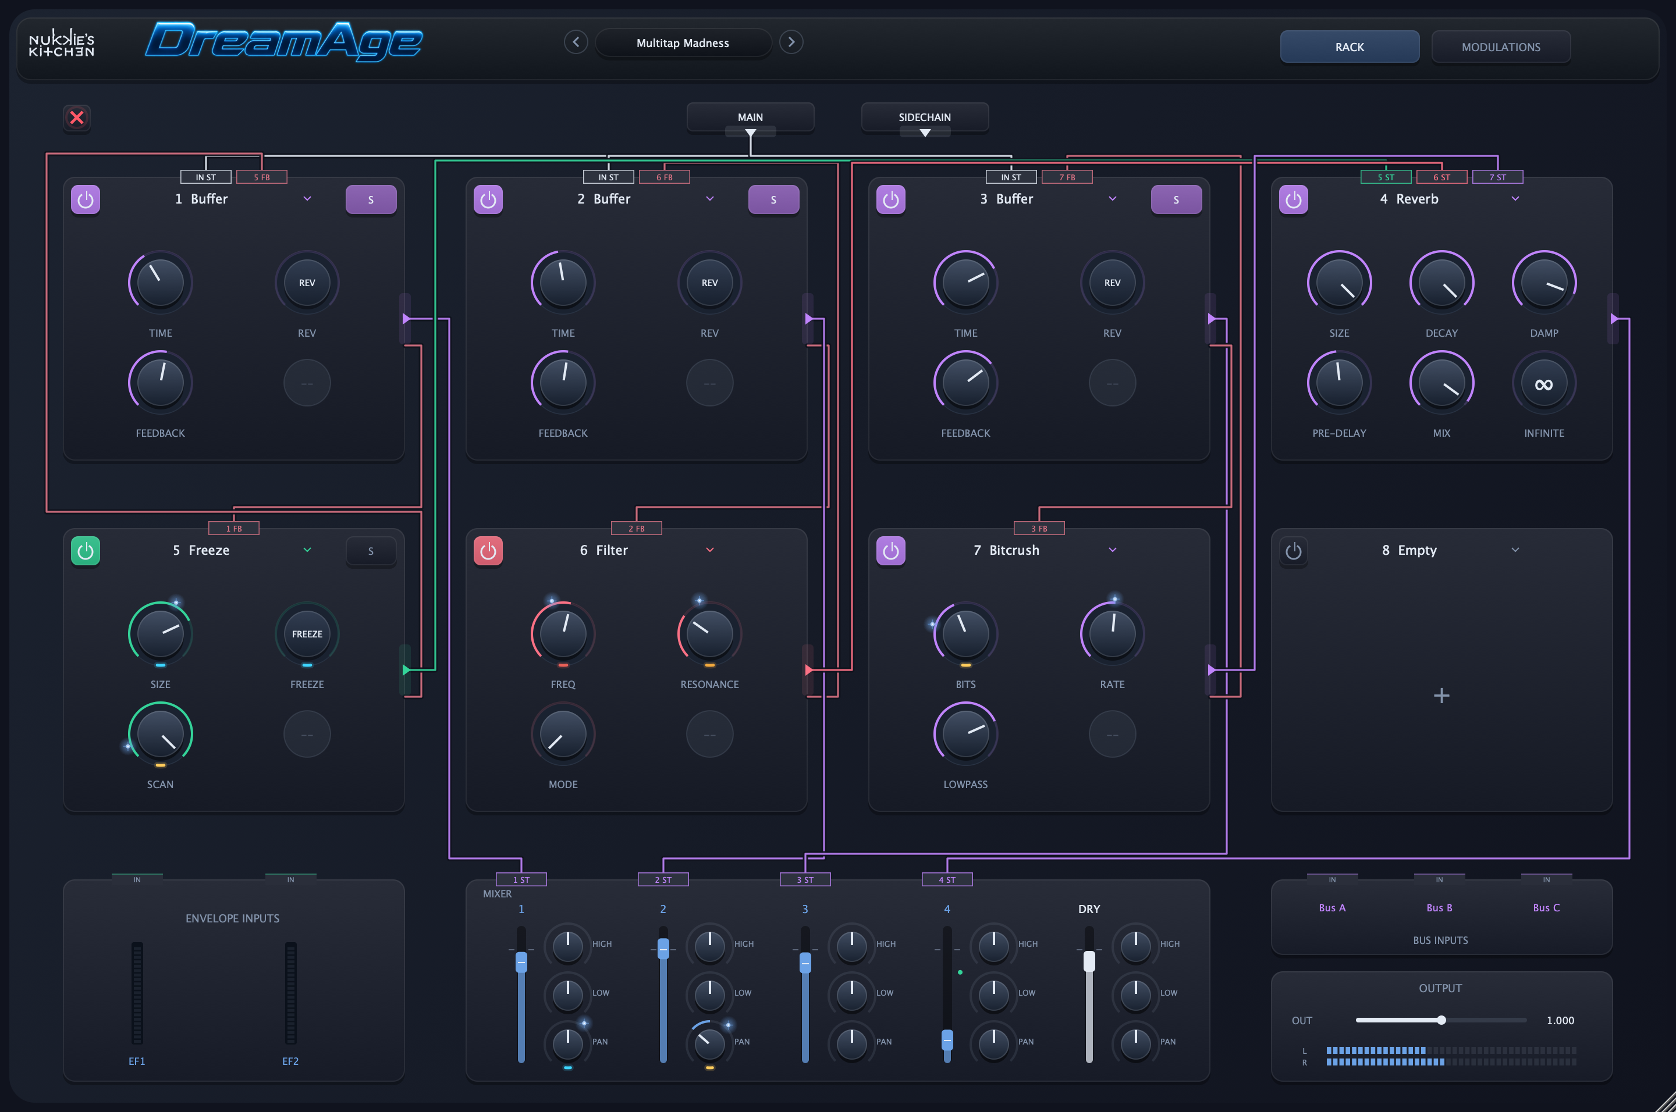
Task: Click the INFINITE reverb infinity knob
Action: [x=1543, y=384]
